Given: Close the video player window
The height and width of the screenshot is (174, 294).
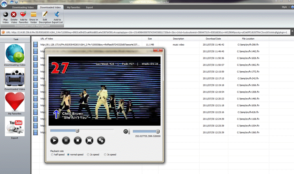Looking at the screenshot, I should [x=158, y=50].
